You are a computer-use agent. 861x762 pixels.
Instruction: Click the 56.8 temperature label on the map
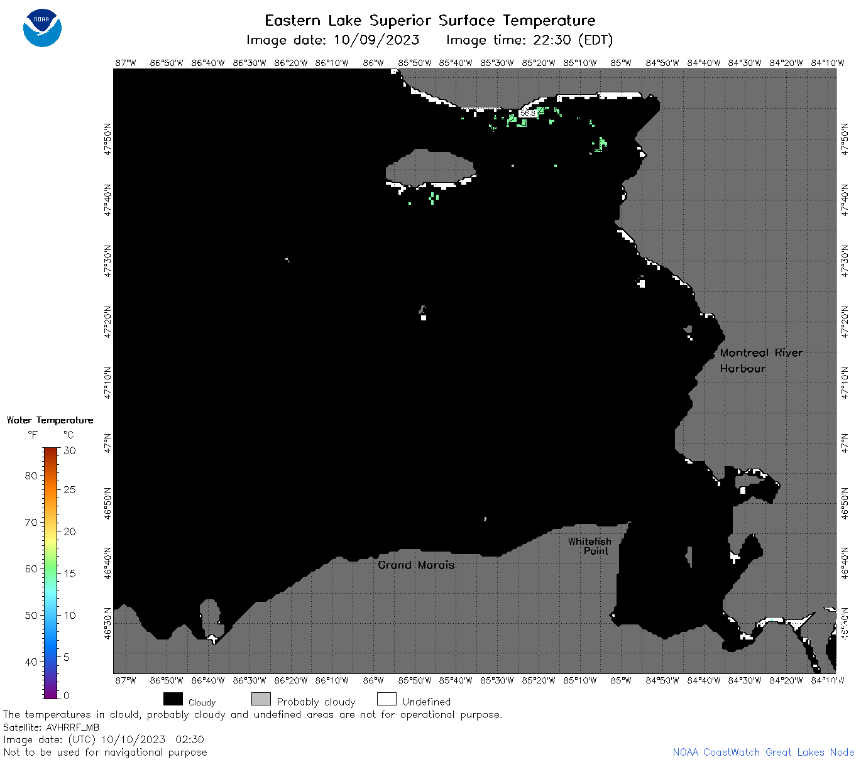[528, 113]
